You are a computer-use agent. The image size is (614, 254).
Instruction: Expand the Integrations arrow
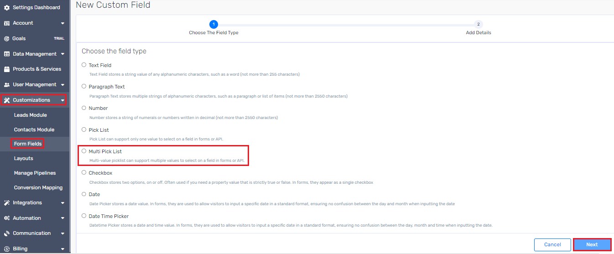[62, 203]
